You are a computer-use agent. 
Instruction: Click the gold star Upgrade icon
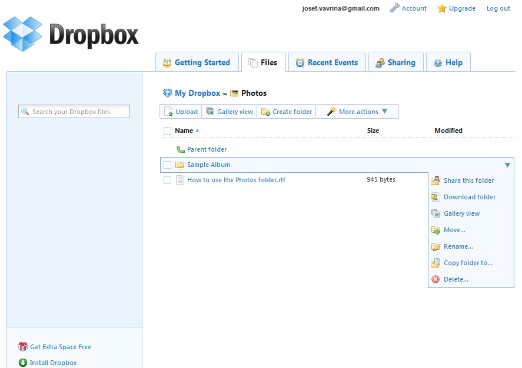(x=442, y=8)
